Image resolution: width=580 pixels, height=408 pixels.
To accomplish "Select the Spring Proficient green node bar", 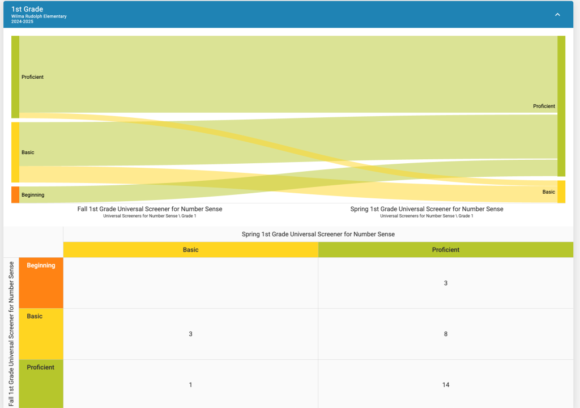I will pos(561,106).
